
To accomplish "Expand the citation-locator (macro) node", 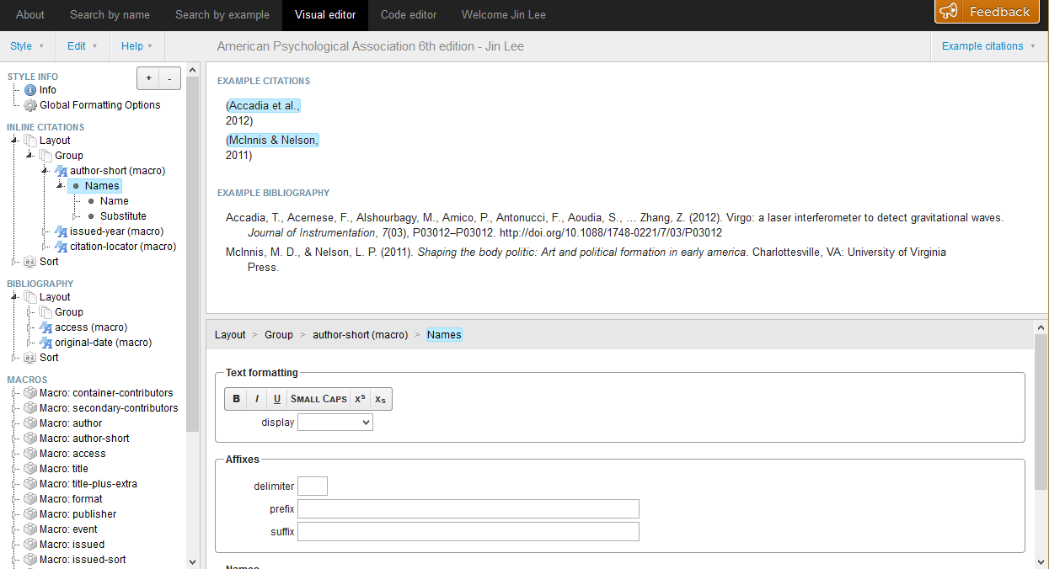I will coord(45,247).
